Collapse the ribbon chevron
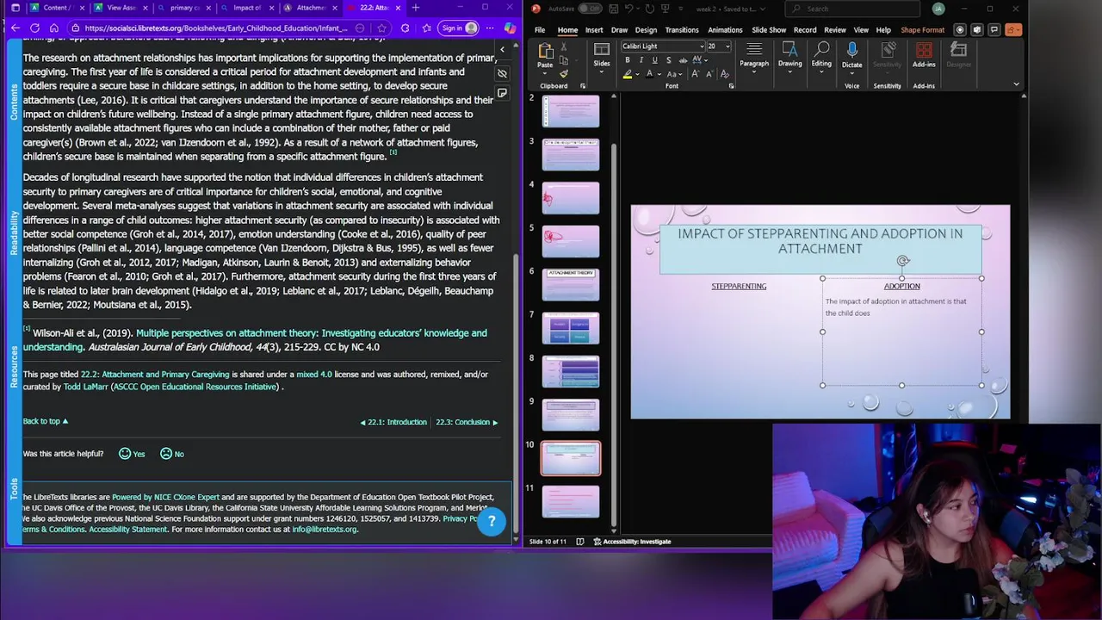The width and height of the screenshot is (1102, 620). click(x=1016, y=84)
